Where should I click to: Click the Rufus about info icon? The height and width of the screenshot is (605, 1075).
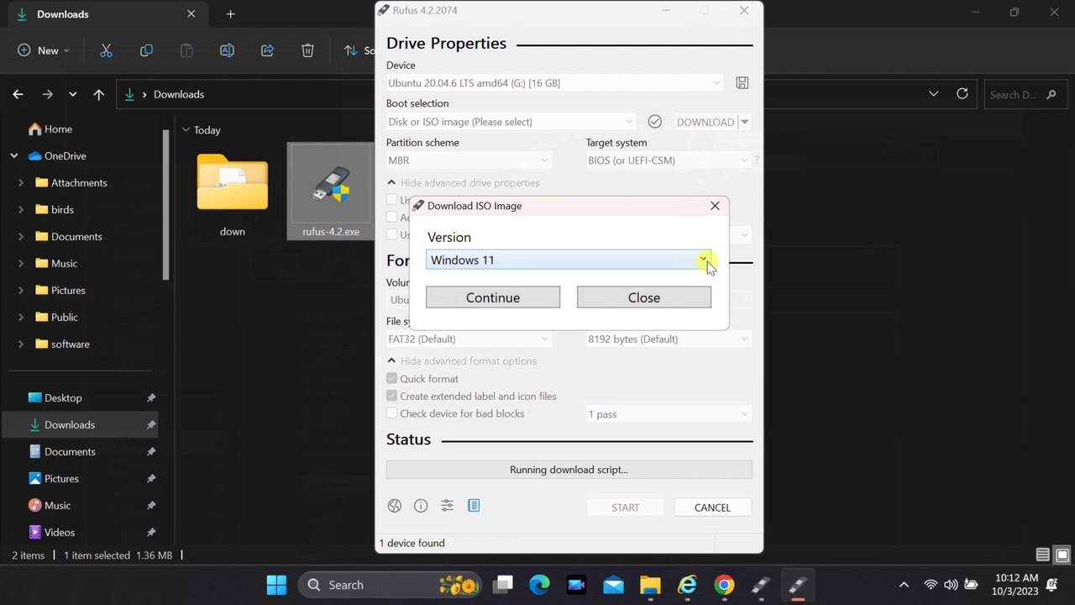(x=421, y=506)
